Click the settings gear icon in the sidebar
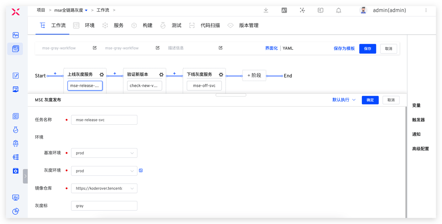Image resolution: width=442 pixels, height=224 pixels. click(15, 171)
